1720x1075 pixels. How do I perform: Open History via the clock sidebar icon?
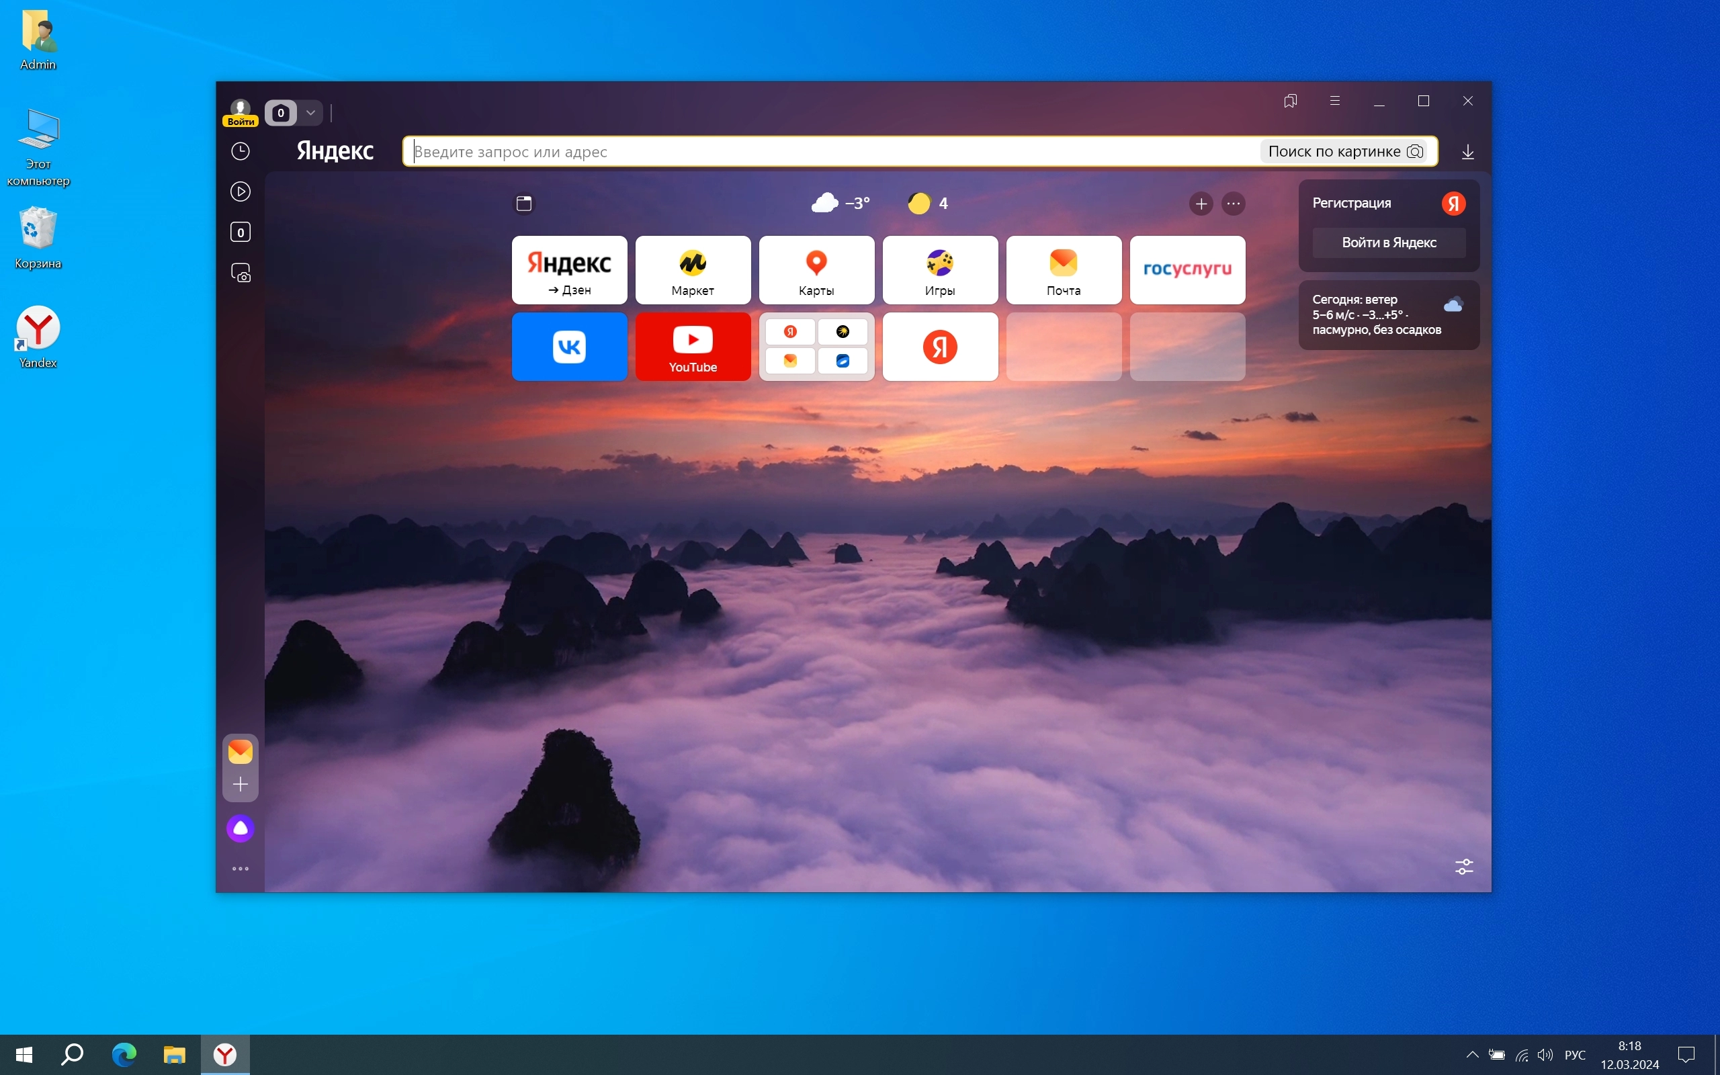pyautogui.click(x=241, y=150)
